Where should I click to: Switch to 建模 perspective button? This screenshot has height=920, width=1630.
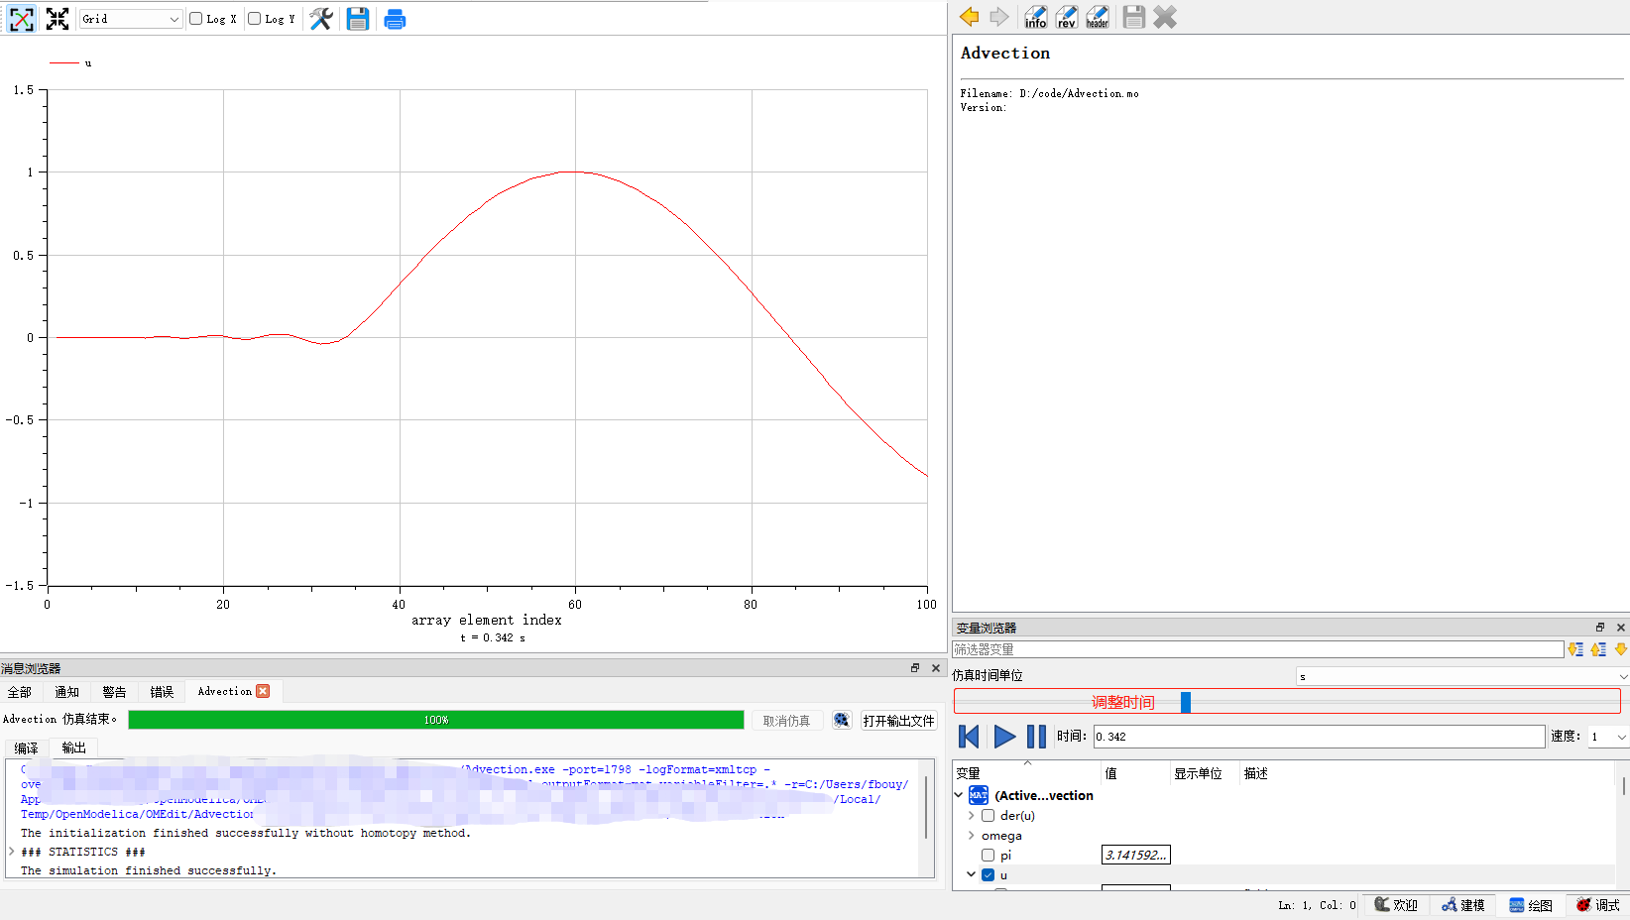click(1463, 905)
